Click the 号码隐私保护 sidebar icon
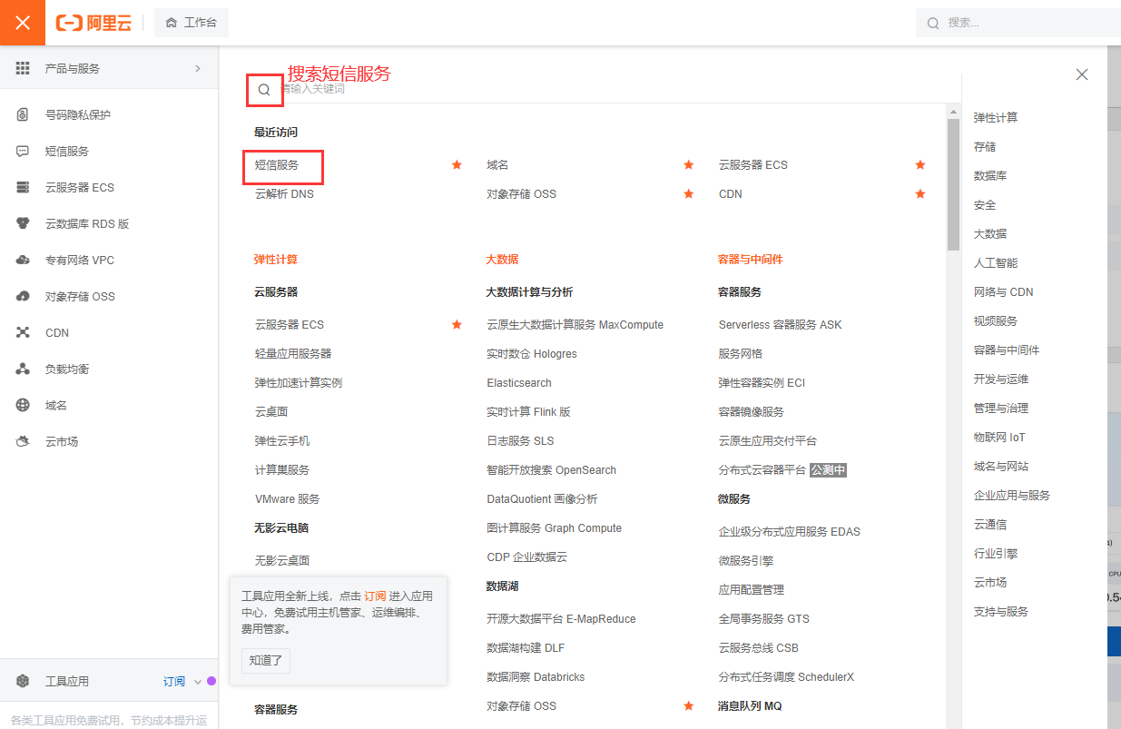This screenshot has height=729, width=1121. (23, 115)
